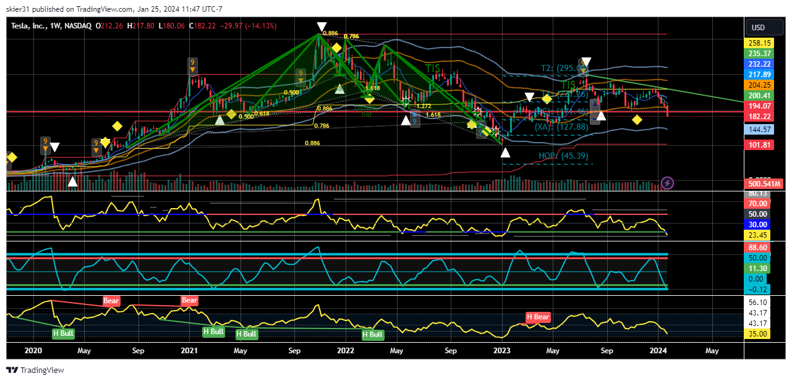Screen dimensions: 792x381
Task: Select the HOP: (45.39) label
Action: (x=563, y=156)
